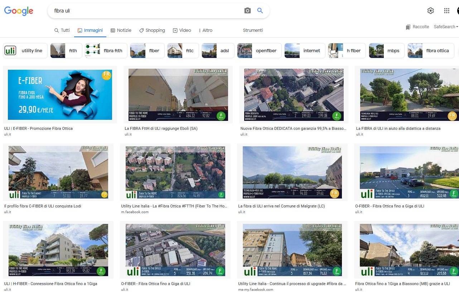Select the 'utility line' chip with uli logo

coord(24,51)
